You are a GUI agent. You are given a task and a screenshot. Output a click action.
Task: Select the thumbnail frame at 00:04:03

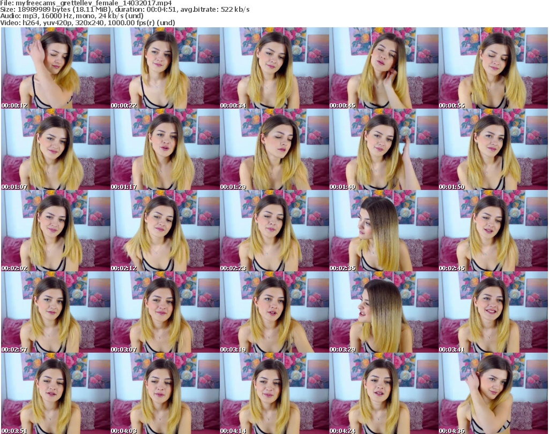(165, 393)
